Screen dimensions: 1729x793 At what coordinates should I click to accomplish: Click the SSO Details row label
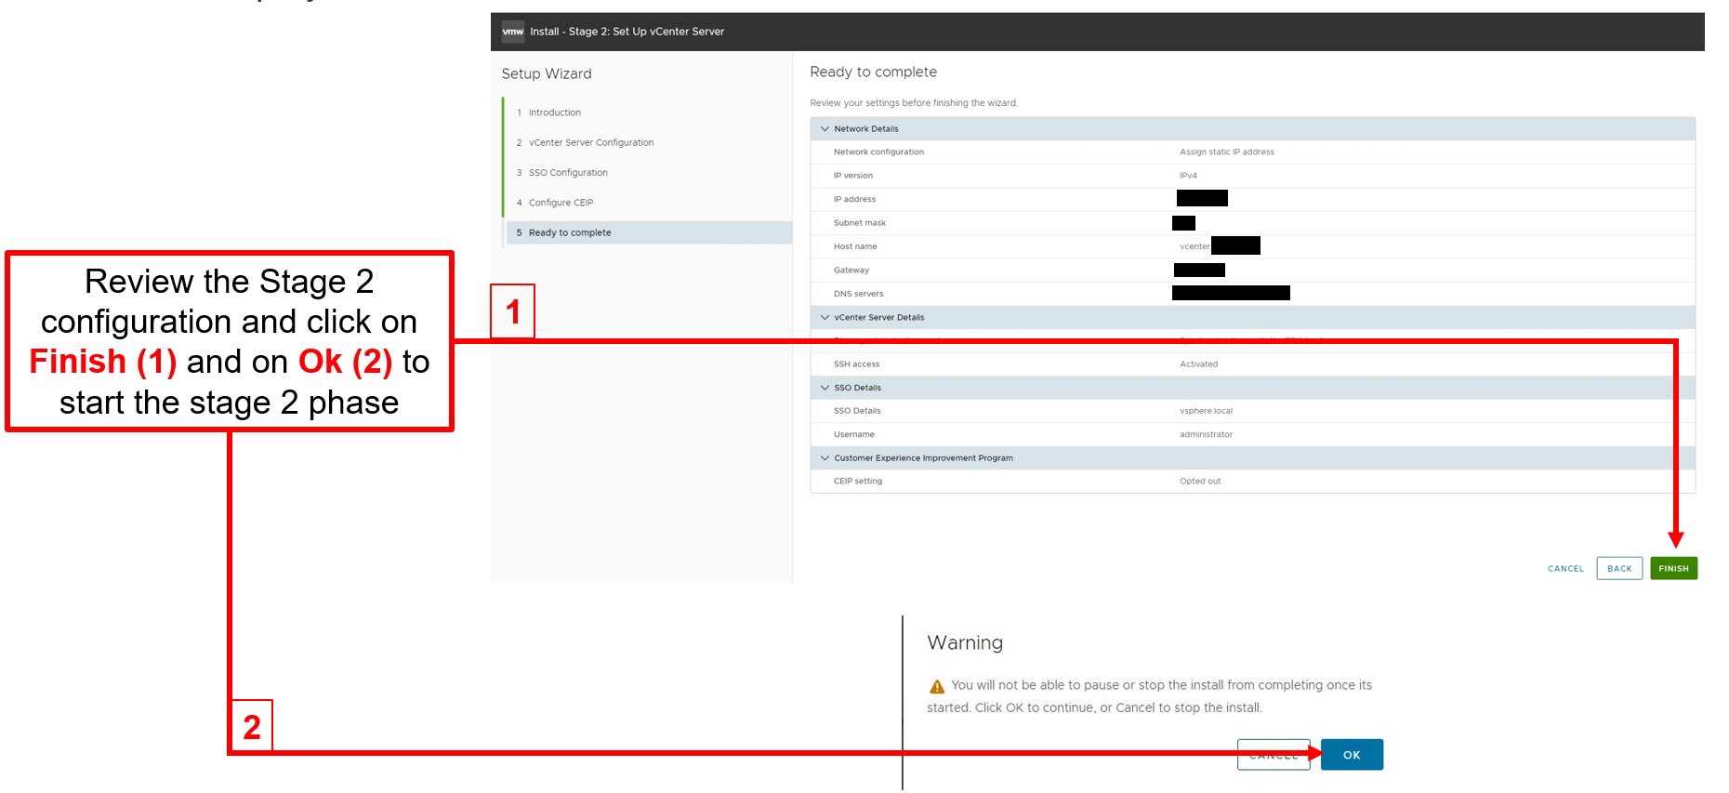click(857, 411)
